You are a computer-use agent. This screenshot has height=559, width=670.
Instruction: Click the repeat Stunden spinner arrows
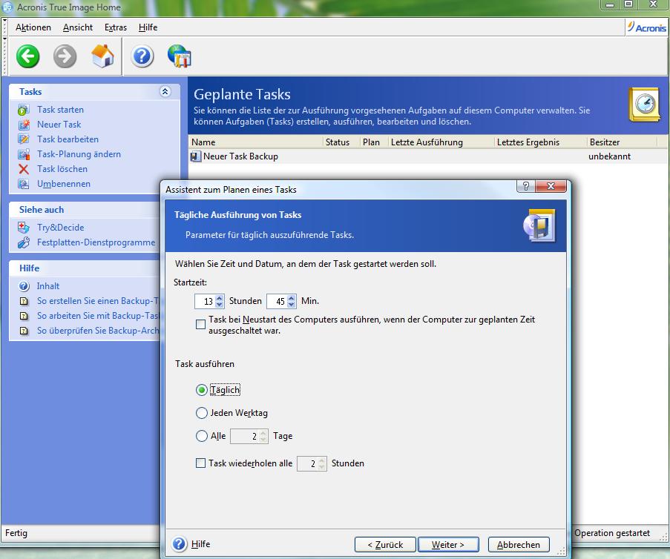[x=322, y=464]
